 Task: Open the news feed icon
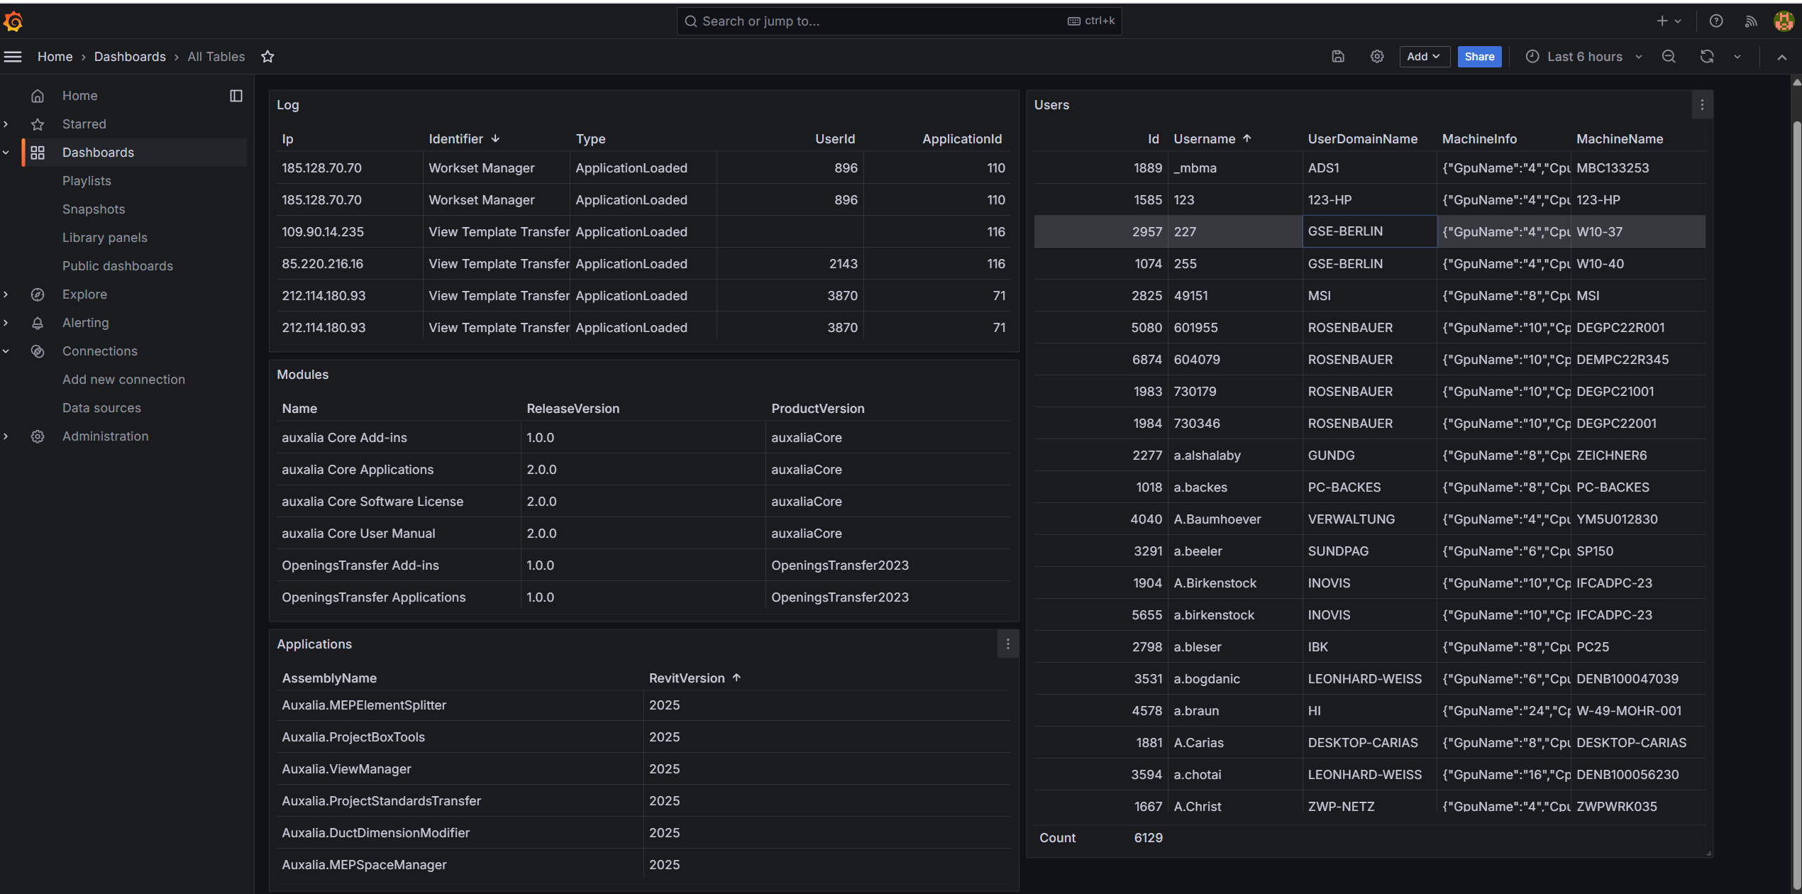(x=1751, y=21)
